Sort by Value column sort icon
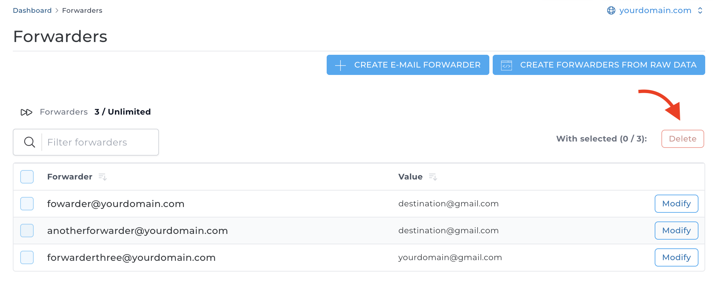Screen dimensions: 718x285 433,177
